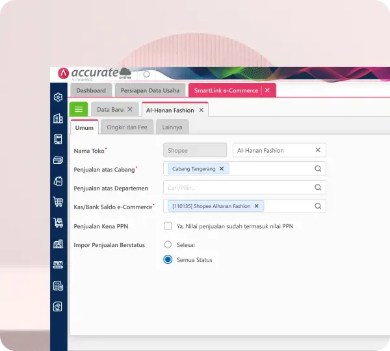The image size is (390, 351).
Task: Select the Selesai radio button
Action: (168, 244)
